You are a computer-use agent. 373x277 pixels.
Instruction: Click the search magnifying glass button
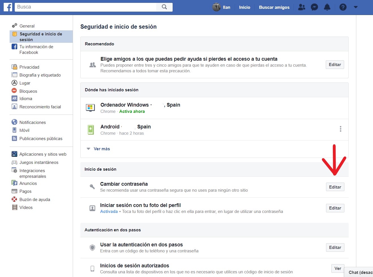[x=164, y=7]
